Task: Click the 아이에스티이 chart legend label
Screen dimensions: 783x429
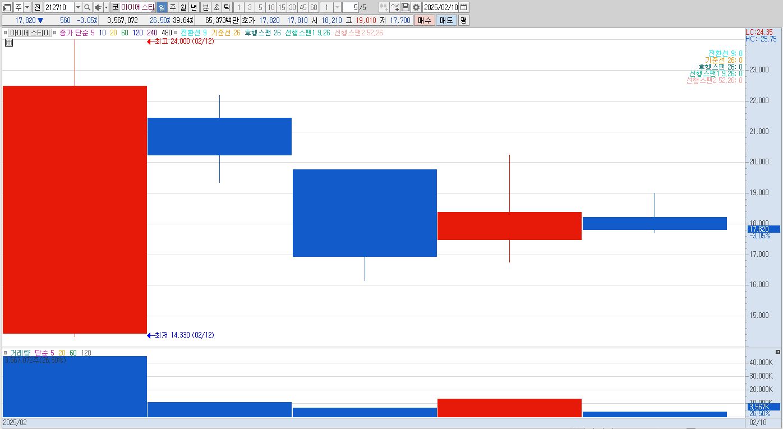Action: tap(29, 33)
